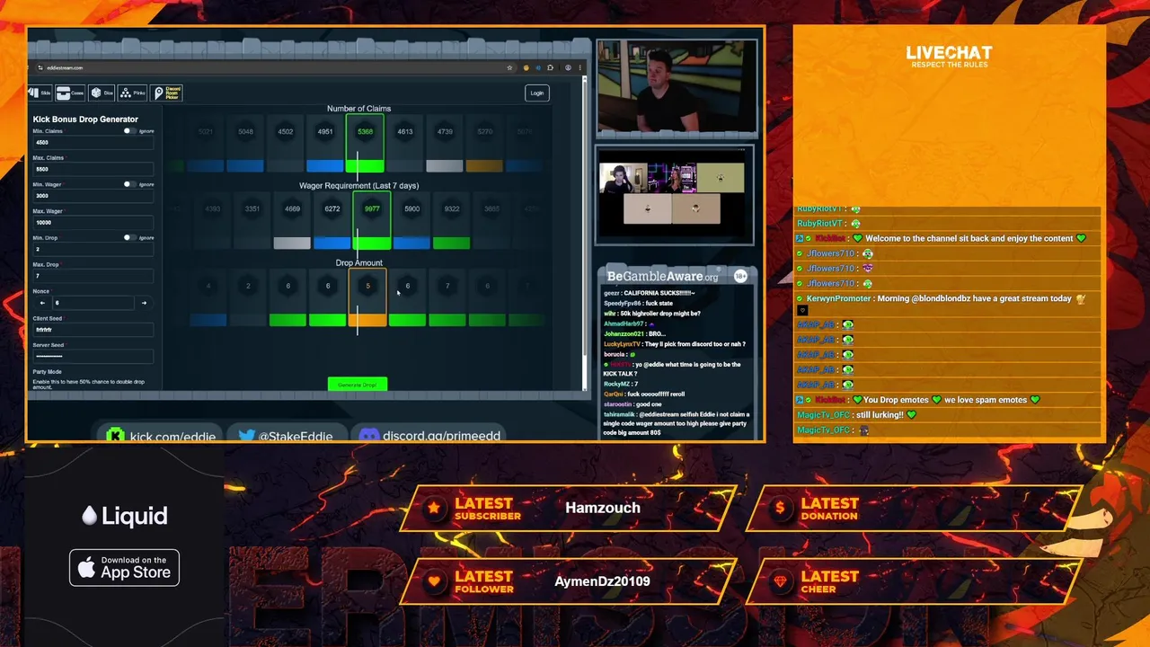
Task: Open the @StakeEddie Twitter handle
Action: (x=296, y=437)
